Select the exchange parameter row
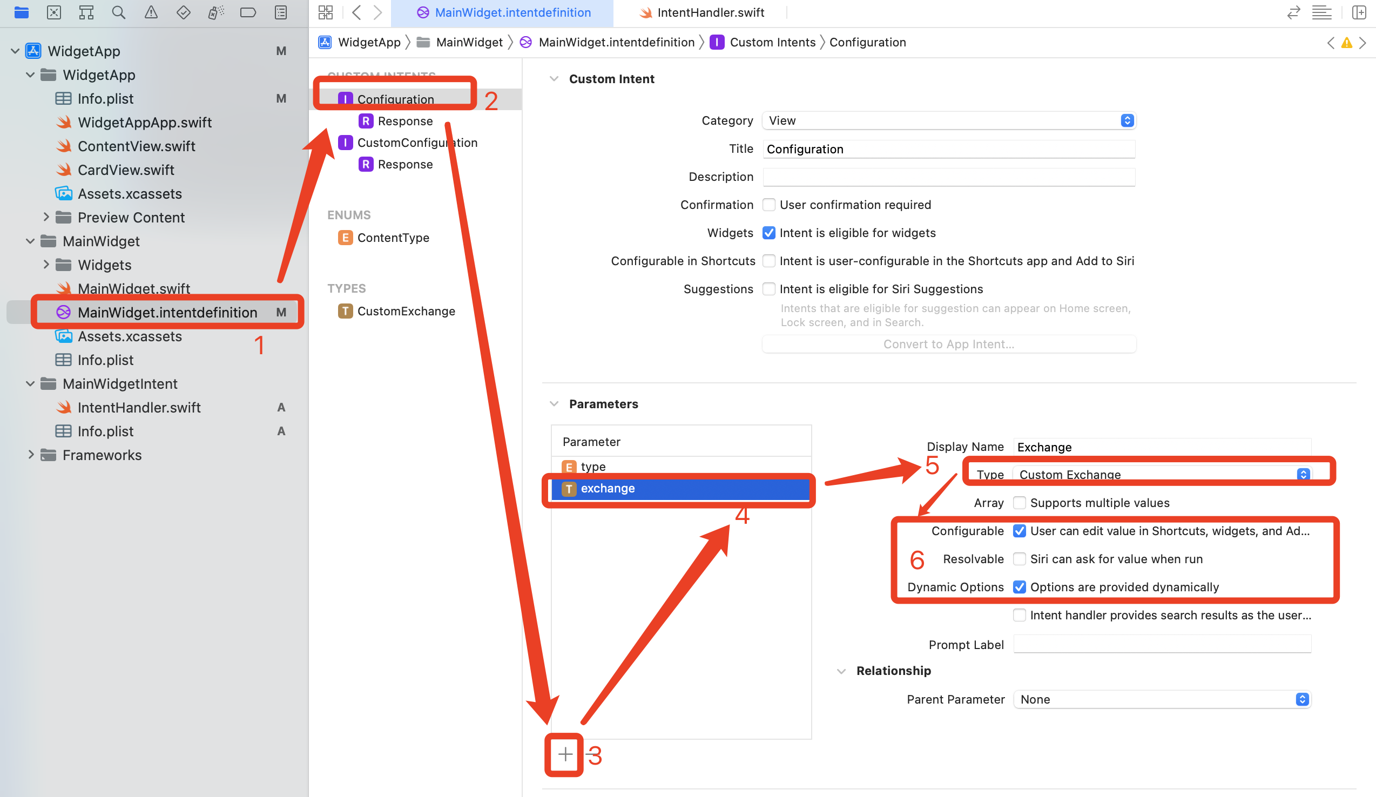 (680, 489)
